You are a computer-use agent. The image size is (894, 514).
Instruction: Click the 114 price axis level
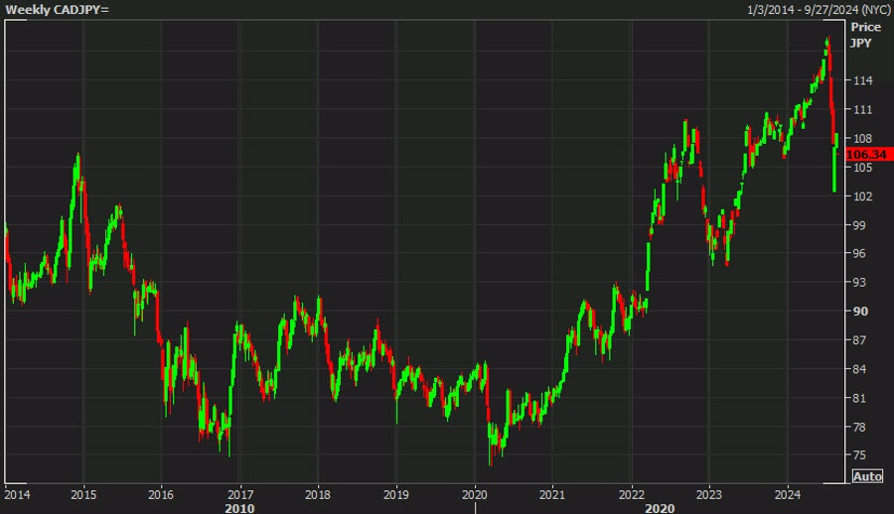coord(862,80)
